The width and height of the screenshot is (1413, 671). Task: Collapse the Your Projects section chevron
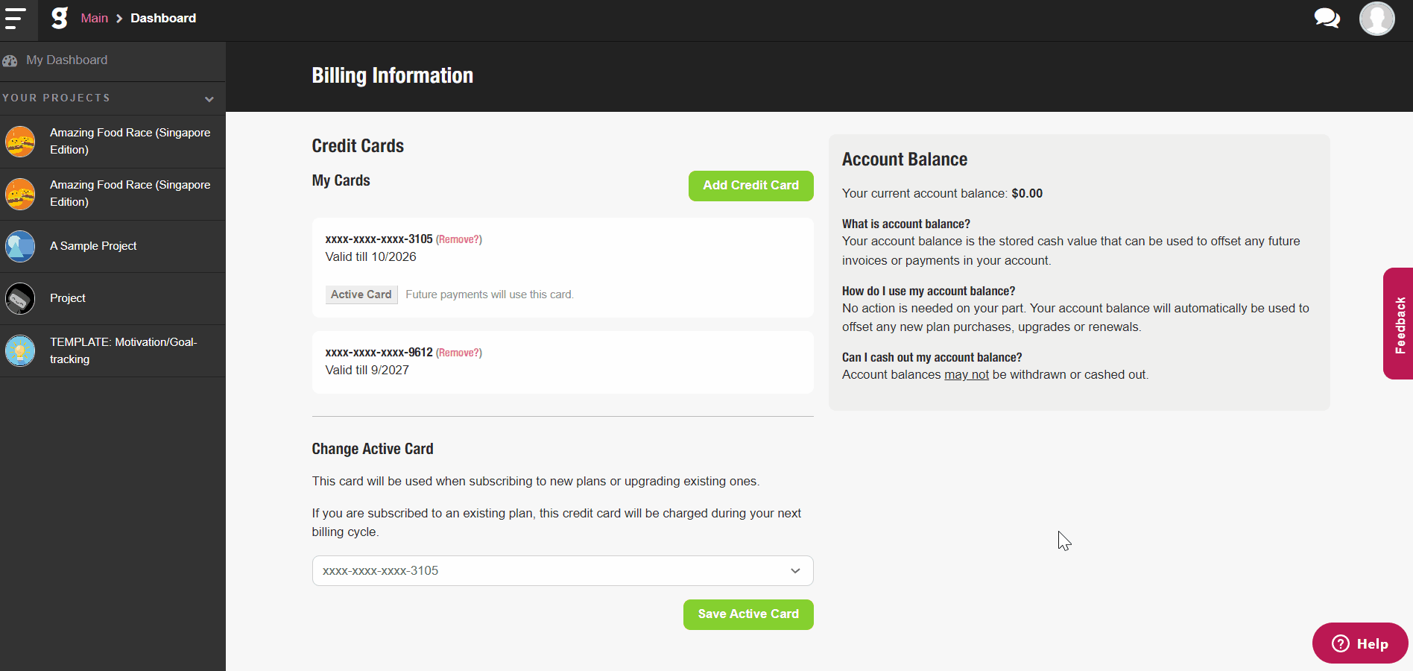coord(209,99)
